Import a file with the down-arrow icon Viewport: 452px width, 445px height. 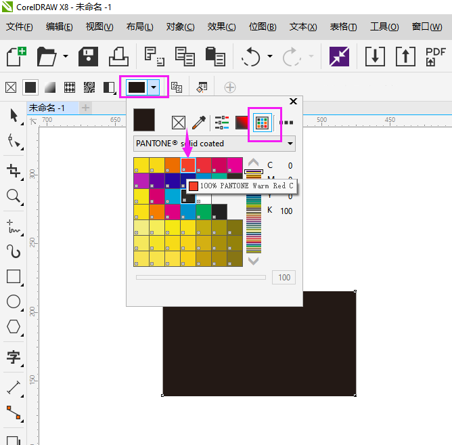(x=375, y=56)
